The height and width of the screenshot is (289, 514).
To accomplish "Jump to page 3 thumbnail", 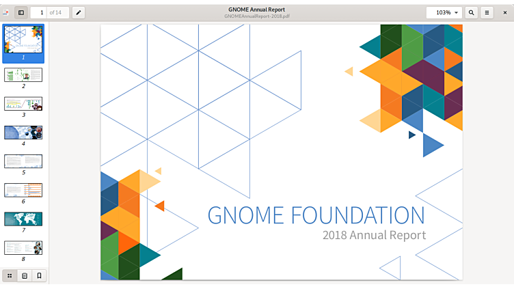I will [x=23, y=103].
